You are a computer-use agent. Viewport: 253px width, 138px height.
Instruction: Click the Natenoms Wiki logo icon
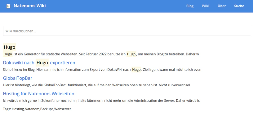click(8, 6)
